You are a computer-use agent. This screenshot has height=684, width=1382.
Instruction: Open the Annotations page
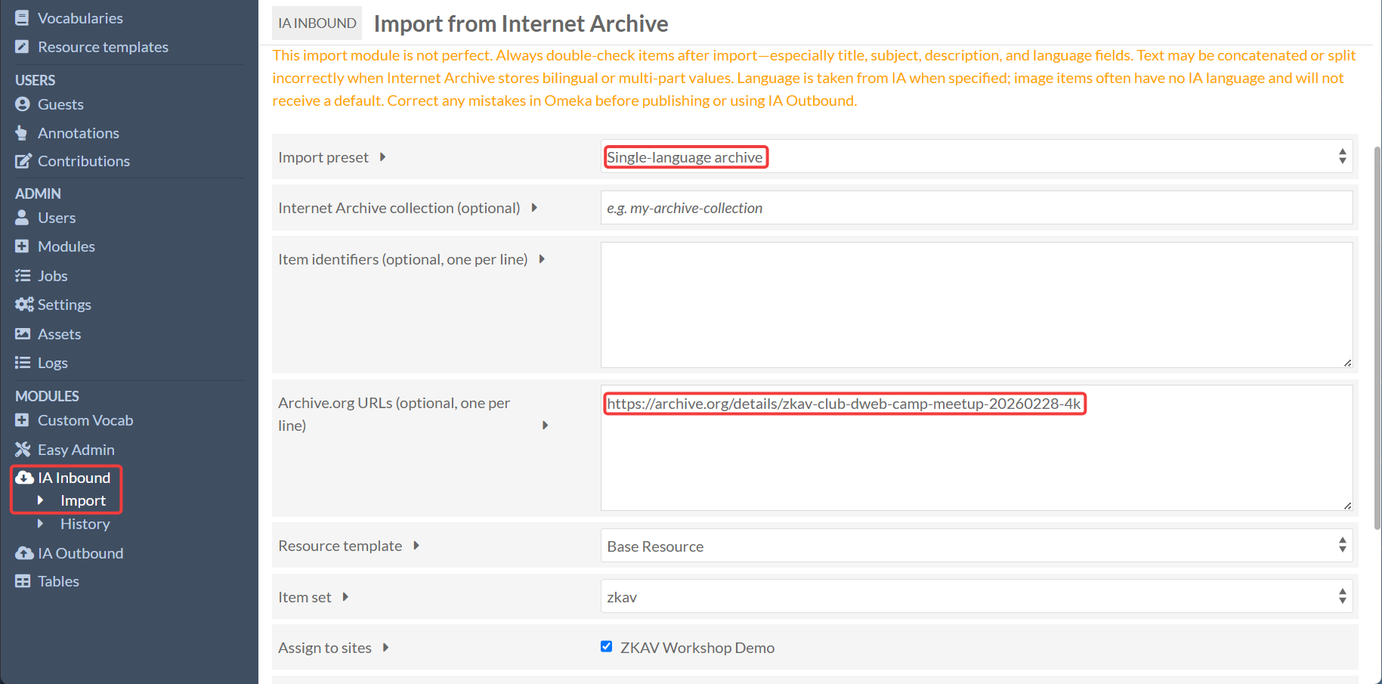(x=79, y=133)
